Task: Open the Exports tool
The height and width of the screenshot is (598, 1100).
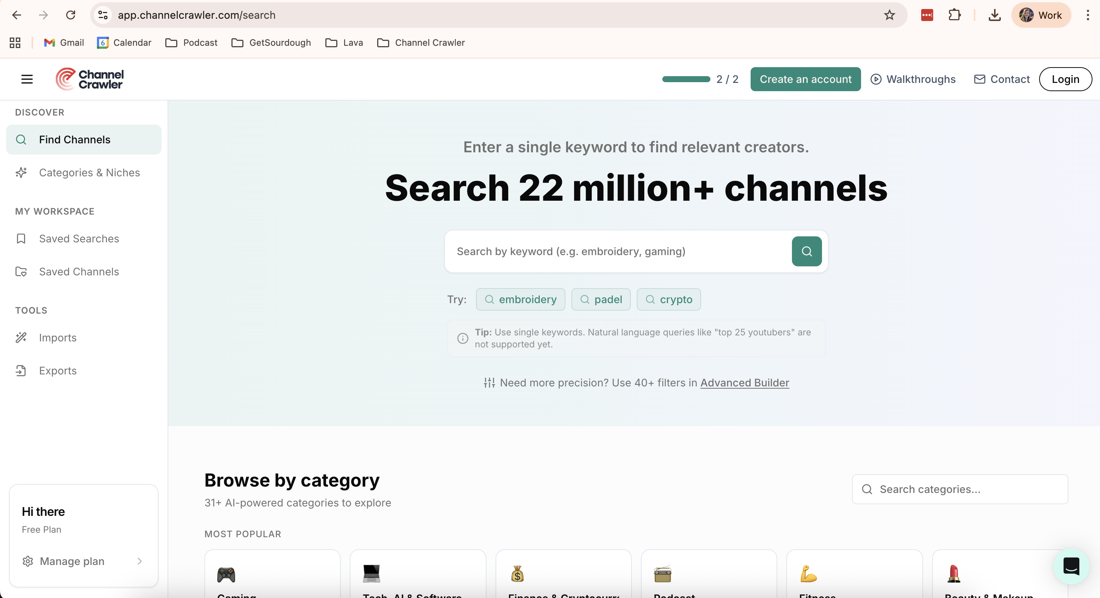Action: pos(57,371)
